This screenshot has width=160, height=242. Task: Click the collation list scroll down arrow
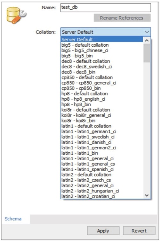[147, 195]
